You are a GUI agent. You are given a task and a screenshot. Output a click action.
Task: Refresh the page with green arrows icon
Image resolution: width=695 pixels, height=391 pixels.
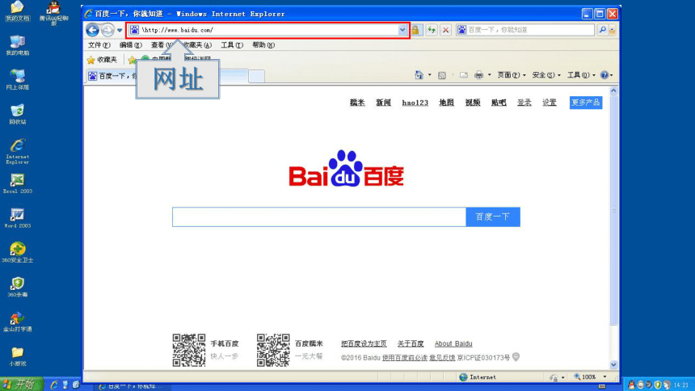coord(432,30)
